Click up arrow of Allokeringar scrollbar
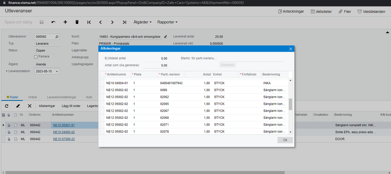Screen dimensions: 391x174 click(x=290, y=81)
